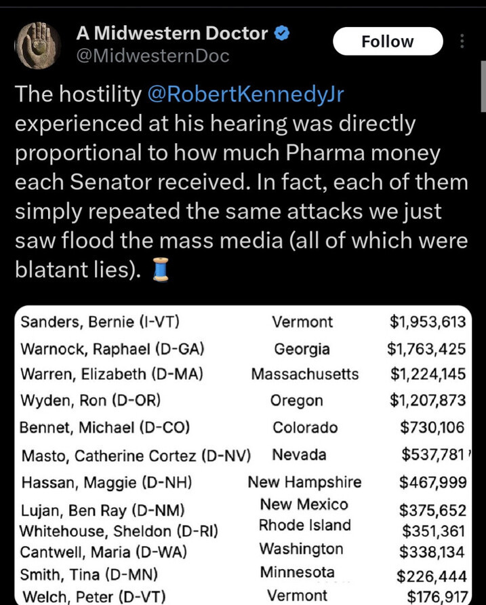The width and height of the screenshot is (486, 605).
Task: Open A Midwestern Doctor profile avatar
Action: pos(38,45)
